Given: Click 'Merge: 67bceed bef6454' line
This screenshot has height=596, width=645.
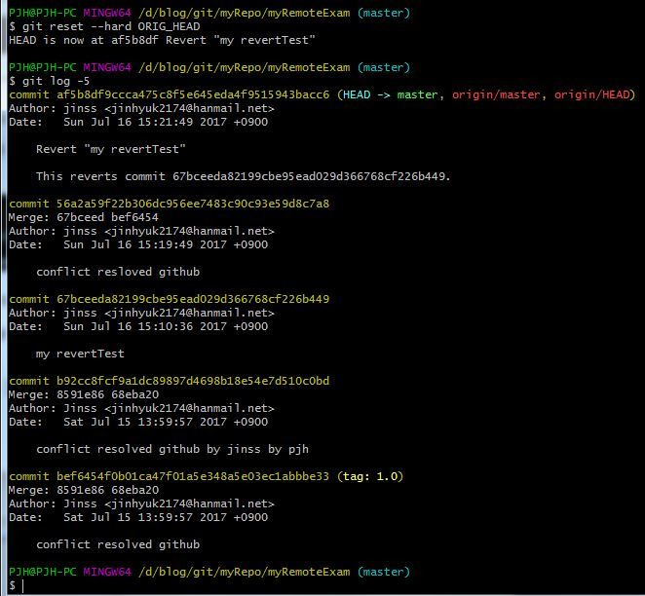Looking at the screenshot, I should point(84,217).
